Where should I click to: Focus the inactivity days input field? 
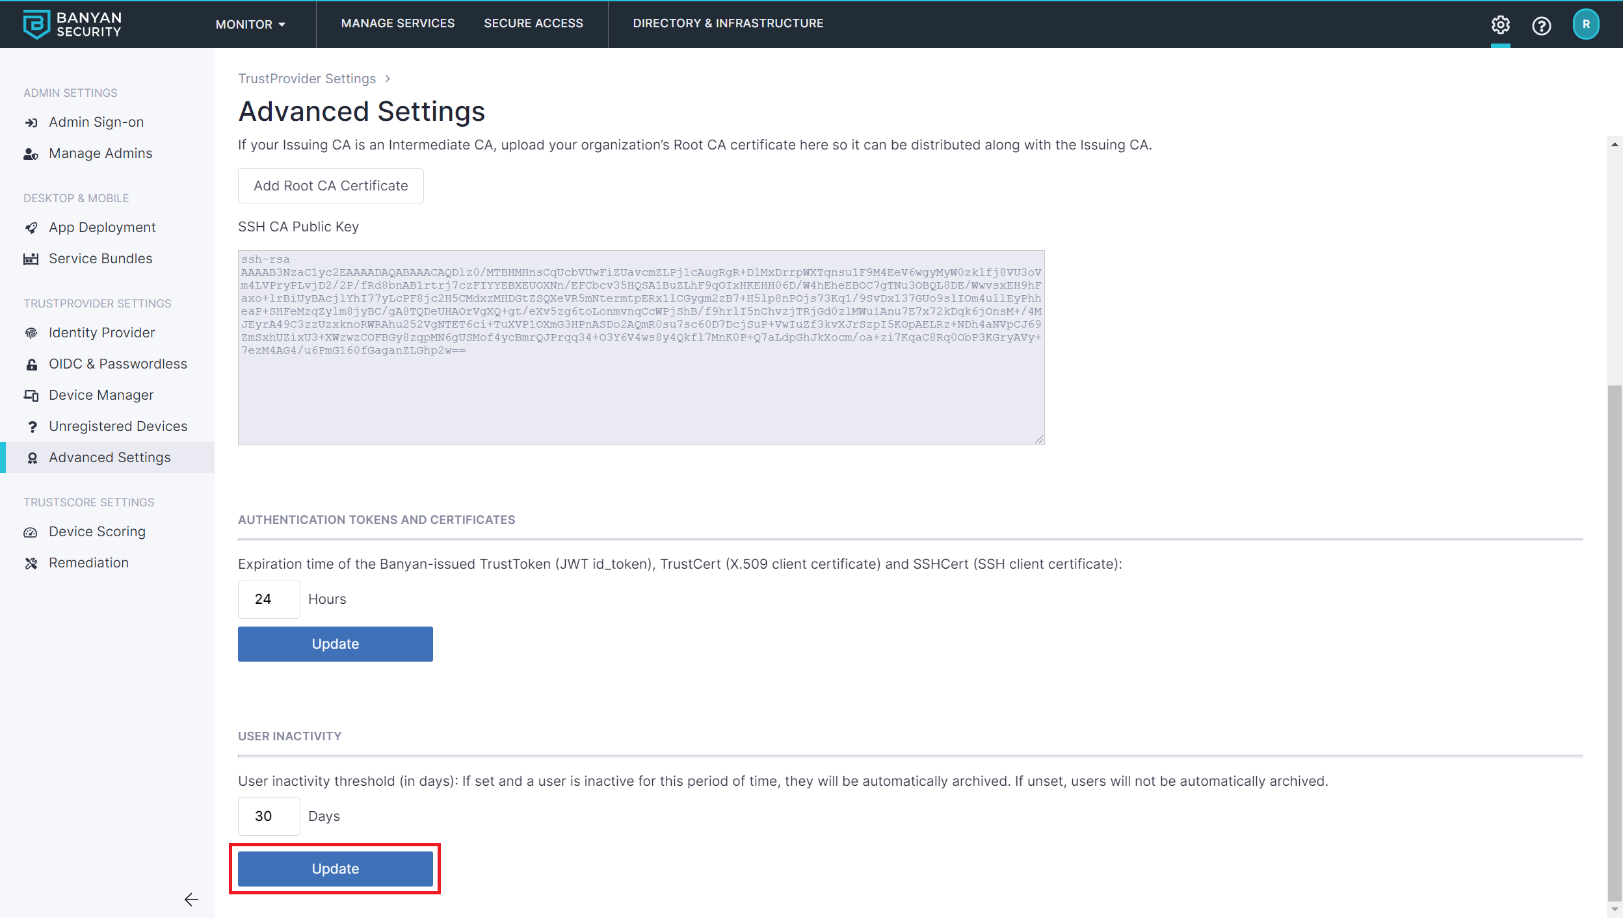(269, 816)
